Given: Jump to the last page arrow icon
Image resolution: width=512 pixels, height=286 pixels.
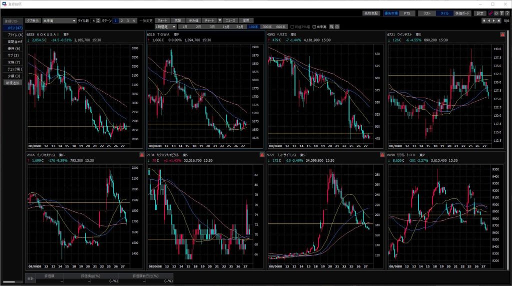Looking at the screenshot, I should point(498,21).
